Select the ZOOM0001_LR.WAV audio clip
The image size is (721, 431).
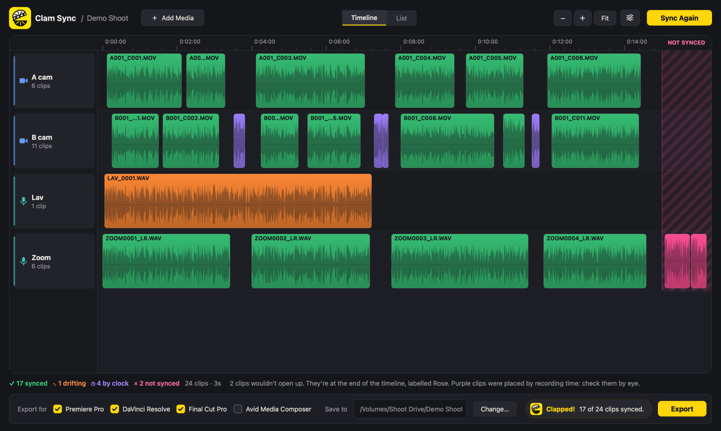tap(166, 261)
